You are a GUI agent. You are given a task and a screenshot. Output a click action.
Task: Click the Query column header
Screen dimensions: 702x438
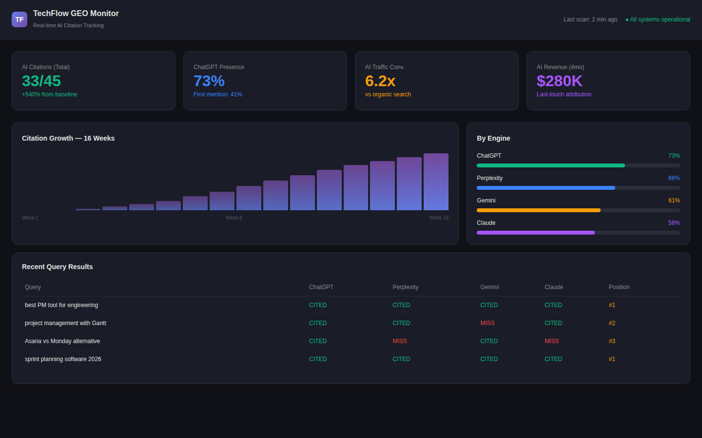(x=33, y=287)
